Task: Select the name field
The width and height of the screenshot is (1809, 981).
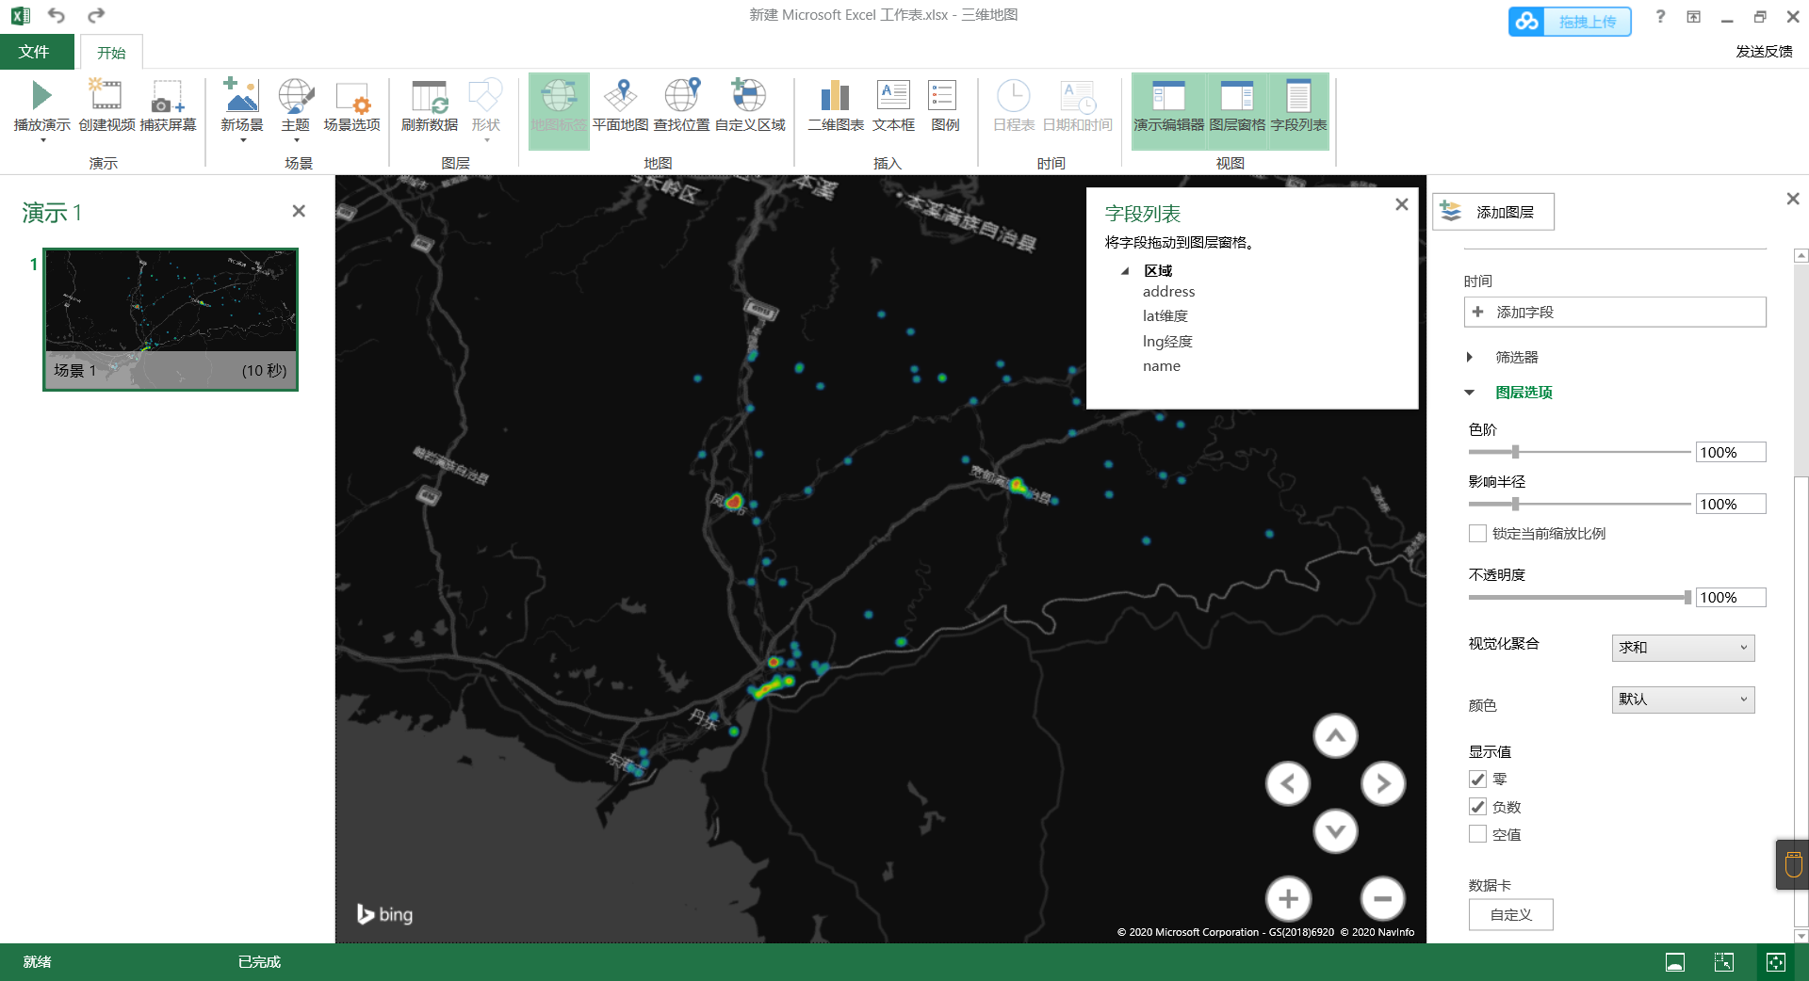Action: [x=1162, y=366]
